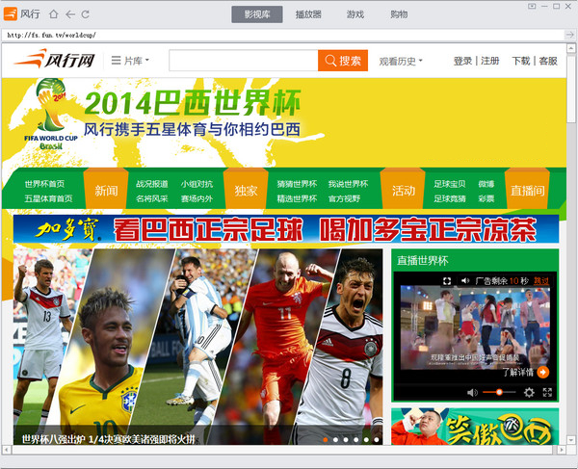Open 猜猜世界杯 link

pos(297,184)
